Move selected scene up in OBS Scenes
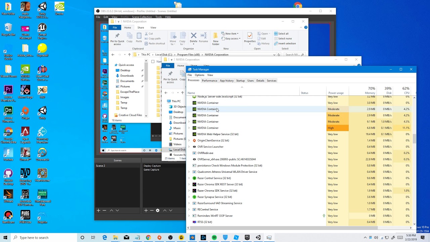Image resolution: width=430 pixels, height=242 pixels. pyautogui.click(x=111, y=210)
